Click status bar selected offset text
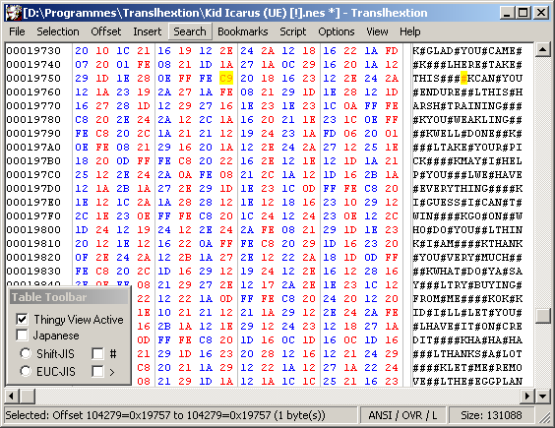Screen dimensions: 555x428 point(165,415)
